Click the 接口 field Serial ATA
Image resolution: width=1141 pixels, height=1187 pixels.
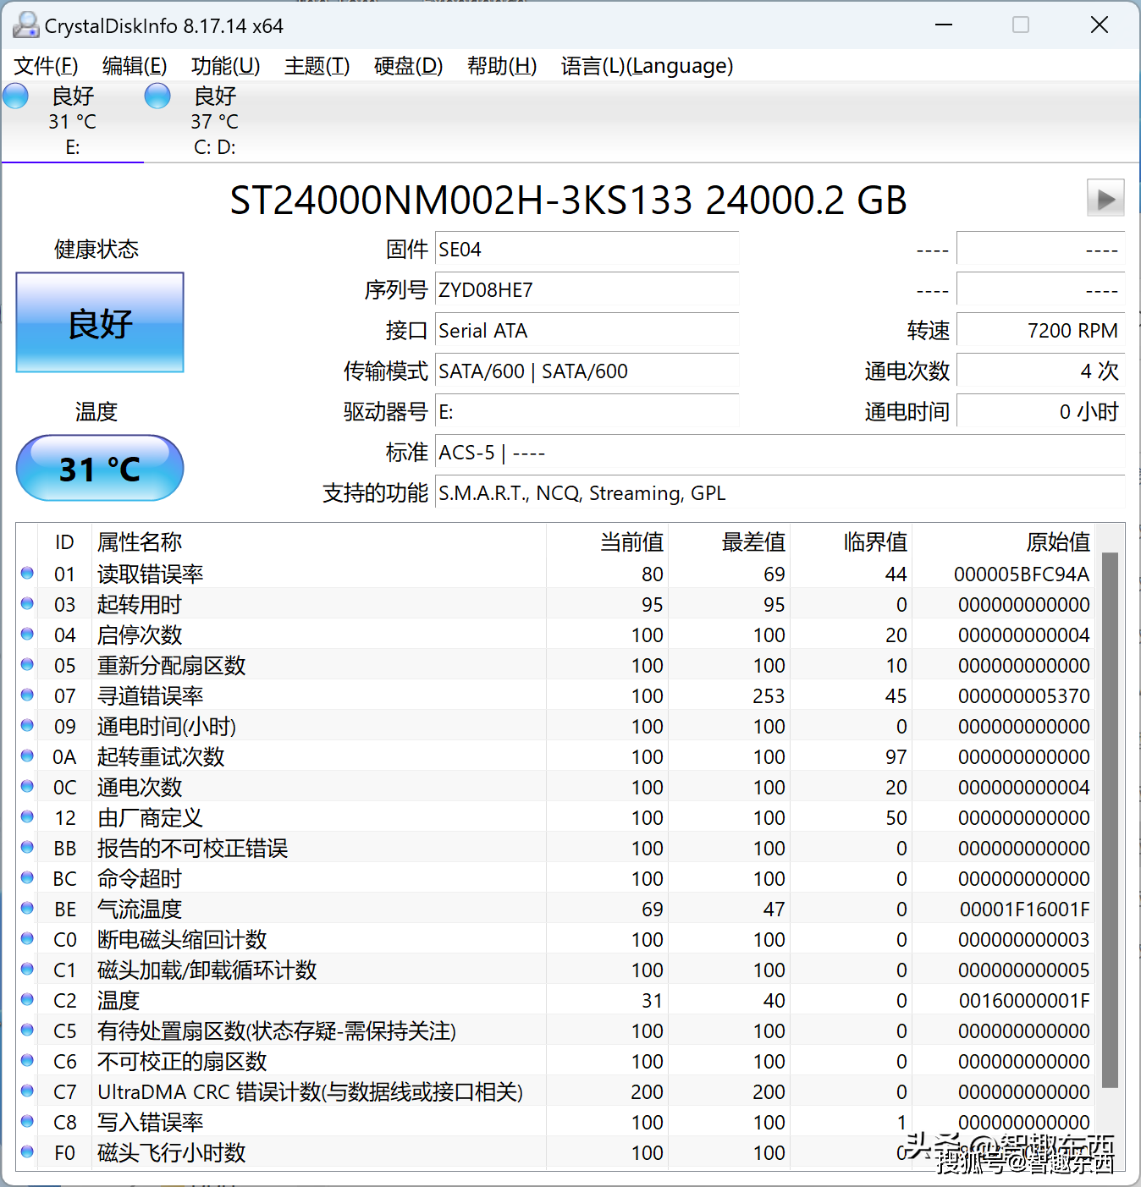[x=587, y=331]
